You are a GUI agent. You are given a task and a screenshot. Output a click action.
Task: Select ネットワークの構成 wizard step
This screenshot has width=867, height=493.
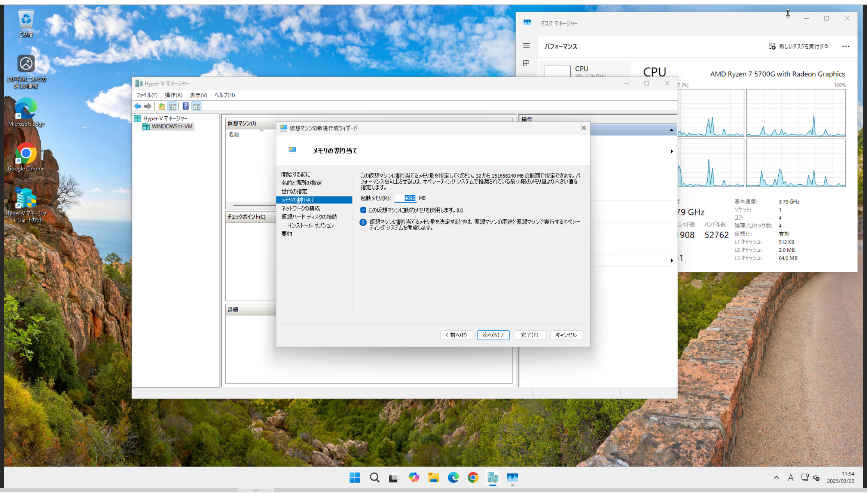(300, 208)
